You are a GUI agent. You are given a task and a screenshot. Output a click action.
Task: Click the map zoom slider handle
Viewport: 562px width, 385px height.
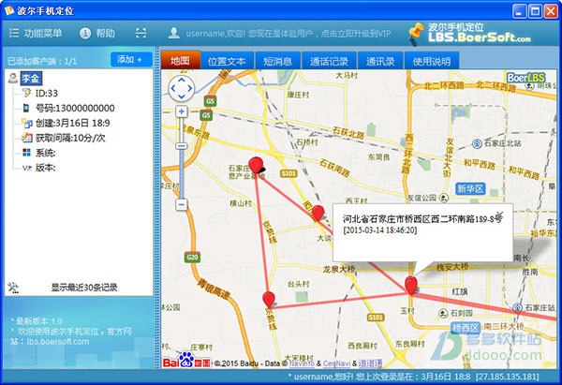(182, 146)
